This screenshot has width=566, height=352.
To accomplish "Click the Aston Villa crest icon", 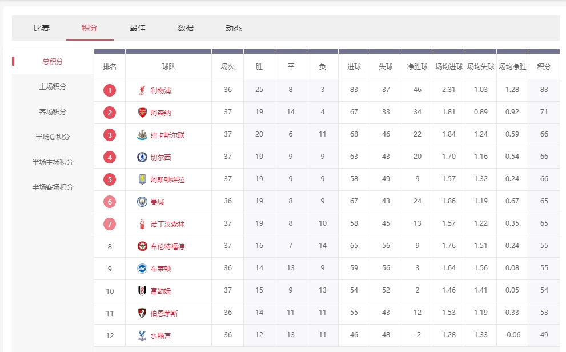I will tap(142, 179).
